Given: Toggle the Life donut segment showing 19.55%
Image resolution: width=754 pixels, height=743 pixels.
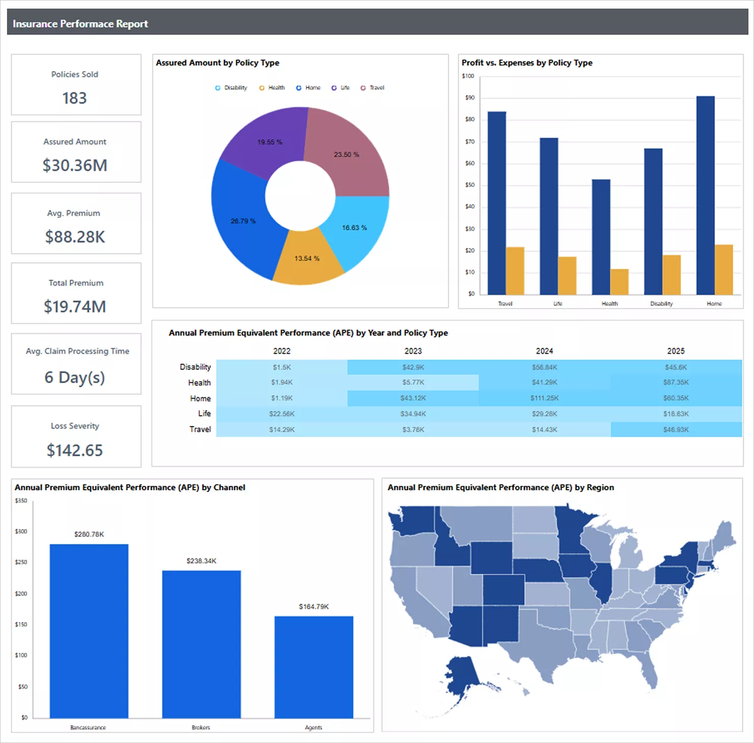Looking at the screenshot, I should 269,142.
